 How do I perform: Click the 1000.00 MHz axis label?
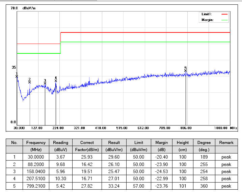point(221,128)
